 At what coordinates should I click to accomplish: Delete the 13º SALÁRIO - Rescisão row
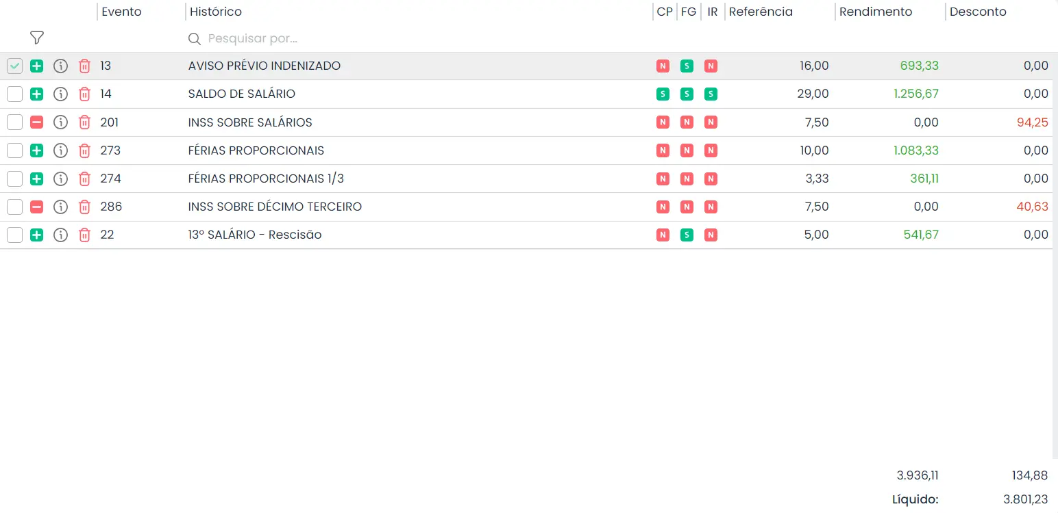(x=84, y=235)
